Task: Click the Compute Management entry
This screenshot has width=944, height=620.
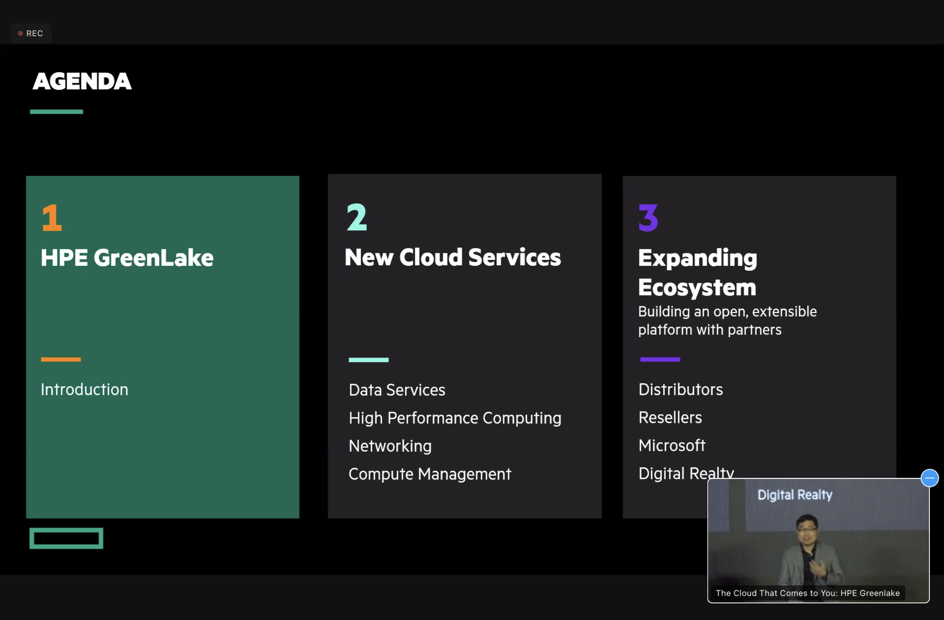Action: [430, 474]
